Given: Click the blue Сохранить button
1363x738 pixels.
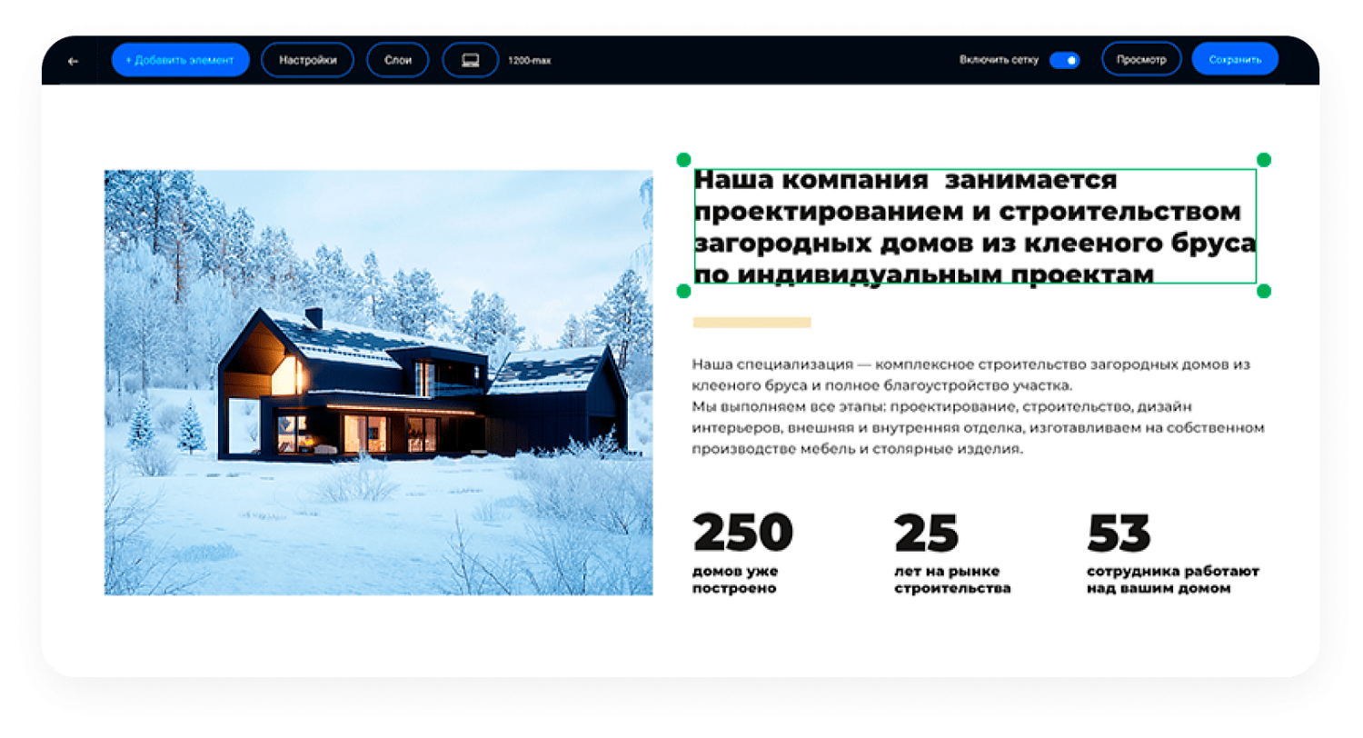Looking at the screenshot, I should [1235, 59].
